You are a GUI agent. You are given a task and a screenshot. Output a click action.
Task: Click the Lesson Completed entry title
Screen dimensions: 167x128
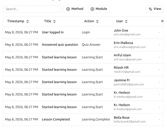click(56, 119)
